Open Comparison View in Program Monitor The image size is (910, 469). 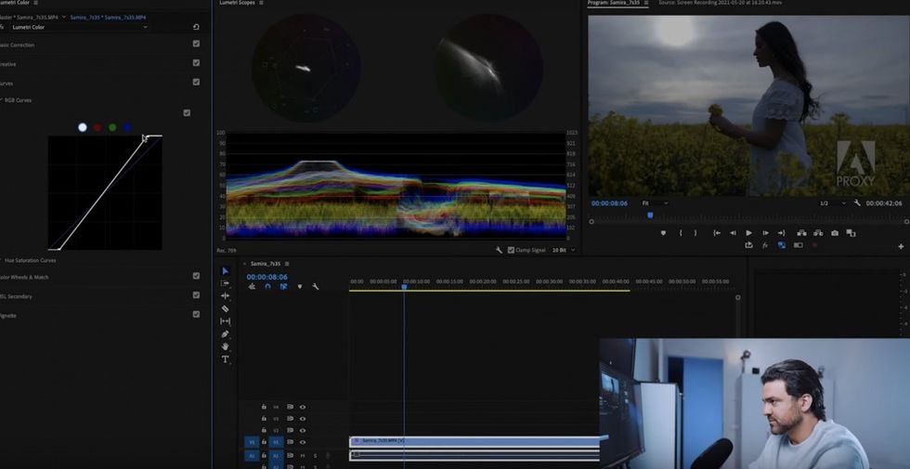click(x=851, y=233)
